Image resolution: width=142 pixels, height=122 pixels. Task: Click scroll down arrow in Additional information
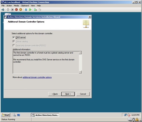coord(80,72)
